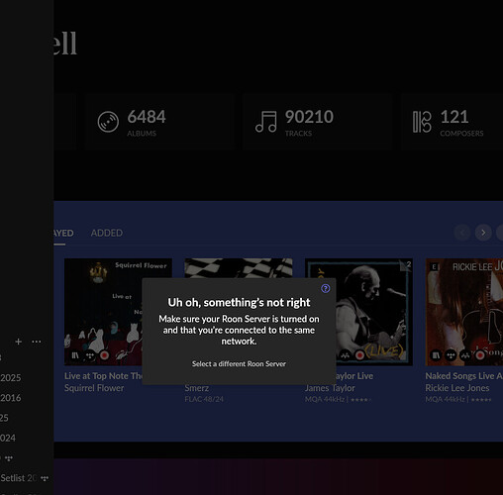503x495 pixels.
Task: Click library icon on Squirrel Flower cover
Action: coord(75,355)
